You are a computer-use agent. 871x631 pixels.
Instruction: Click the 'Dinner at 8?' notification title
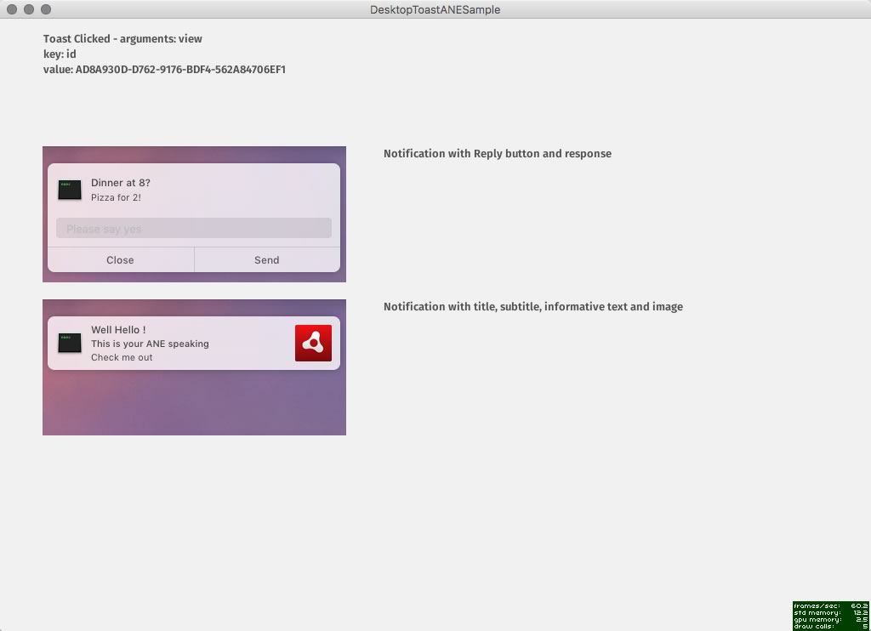click(x=121, y=183)
